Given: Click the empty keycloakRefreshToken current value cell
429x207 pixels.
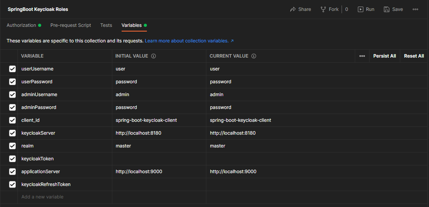Looking at the screenshot, I should click(x=317, y=184).
